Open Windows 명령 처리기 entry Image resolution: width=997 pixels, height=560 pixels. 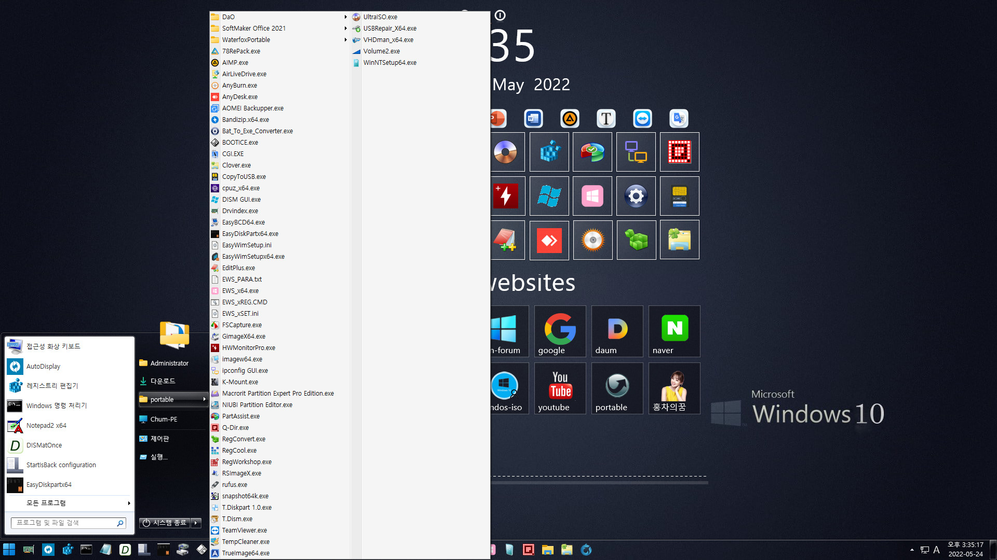70,405
